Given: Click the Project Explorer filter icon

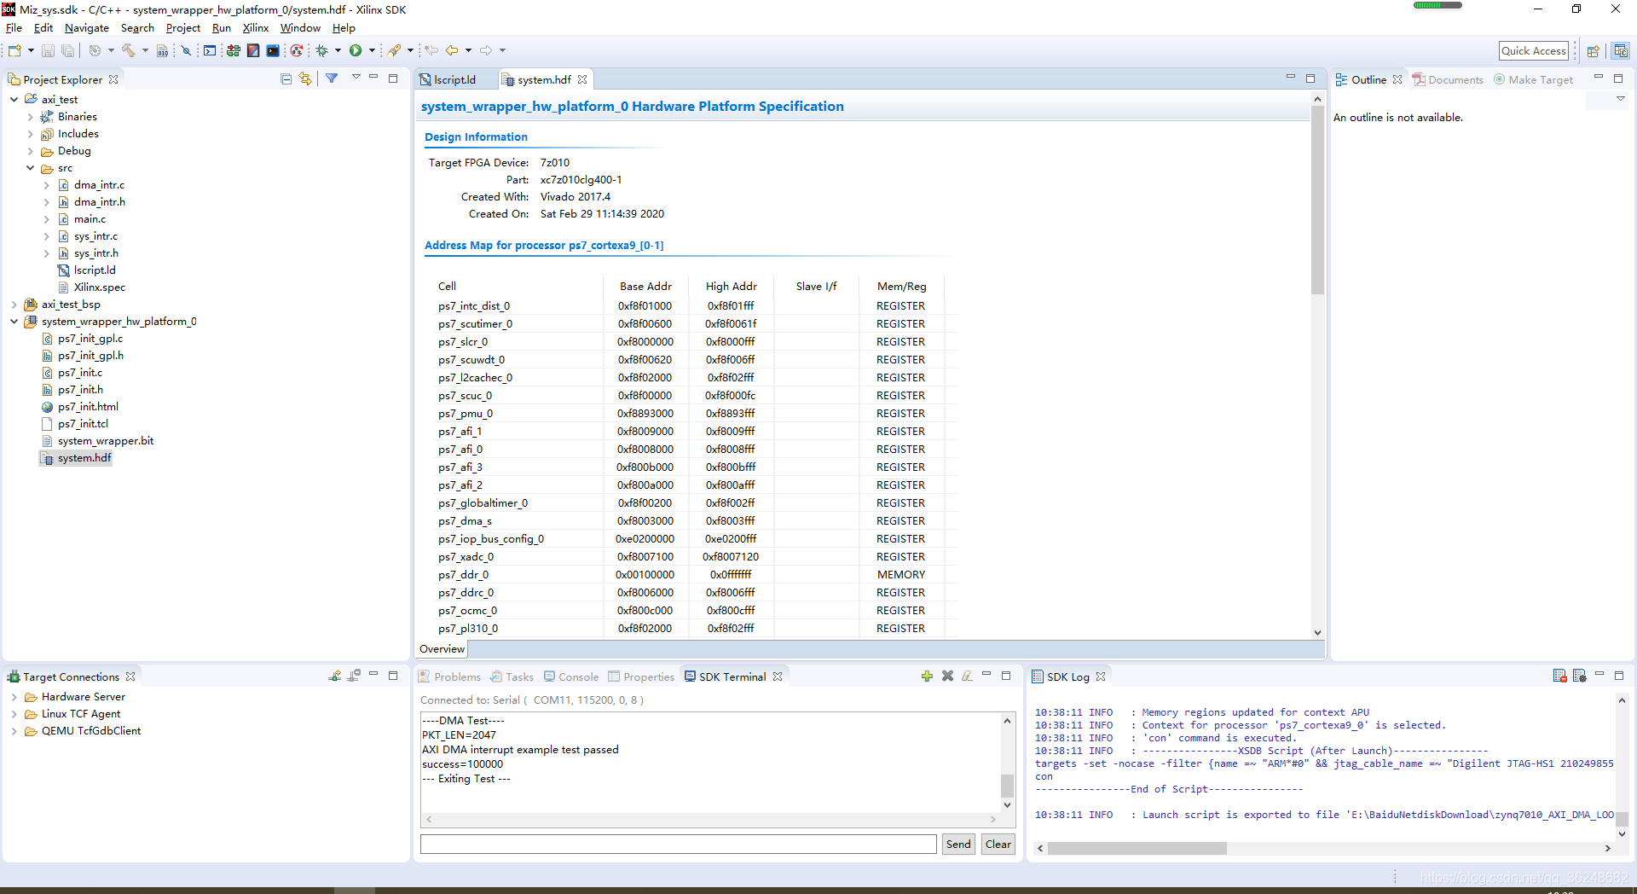Looking at the screenshot, I should pyautogui.click(x=332, y=78).
